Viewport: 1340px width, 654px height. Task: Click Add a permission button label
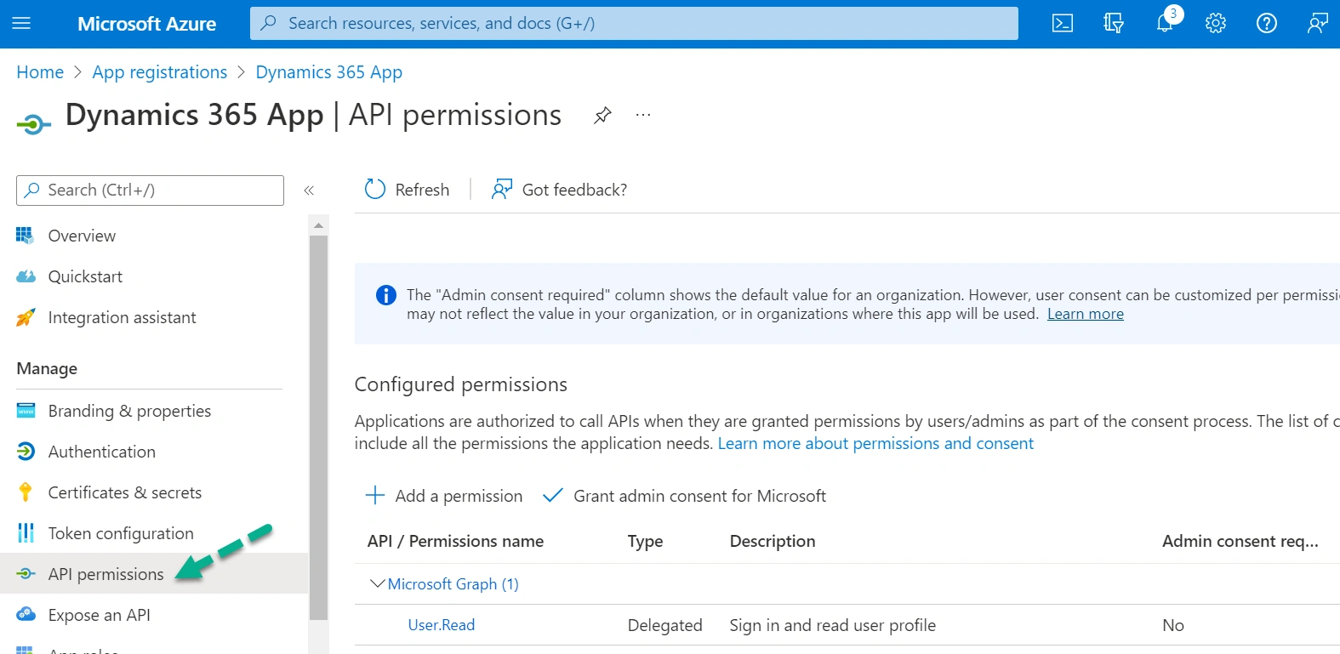tap(459, 496)
